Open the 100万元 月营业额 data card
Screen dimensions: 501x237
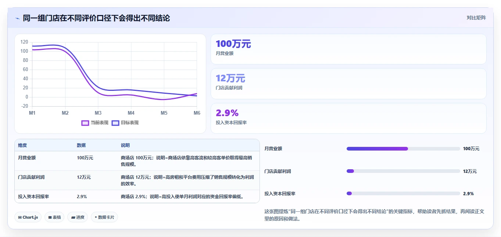tap(348, 49)
